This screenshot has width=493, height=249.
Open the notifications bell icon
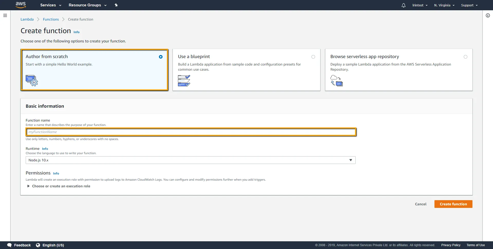[x=403, y=5]
